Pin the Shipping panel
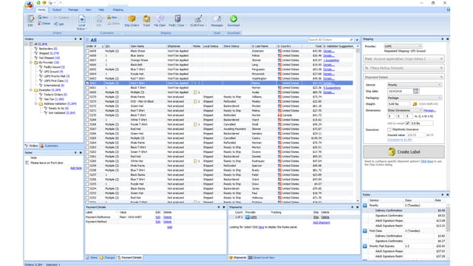Image resolution: width=473 pixels, height=266 pixels. pos(443,39)
